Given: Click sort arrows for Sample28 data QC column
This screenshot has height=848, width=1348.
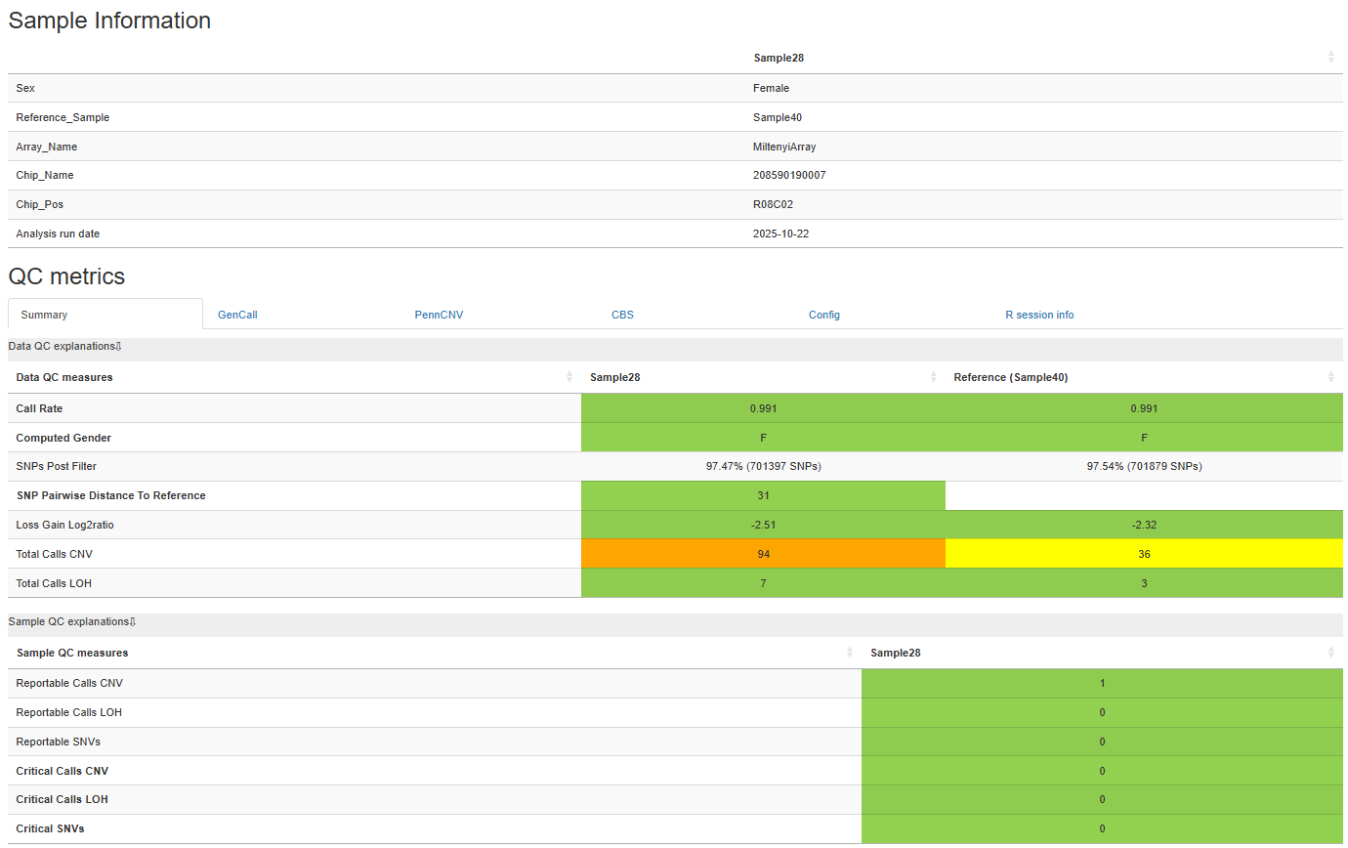Looking at the screenshot, I should point(934,377).
